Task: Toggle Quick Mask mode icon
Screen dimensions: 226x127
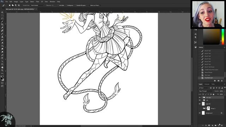Action: [2, 83]
